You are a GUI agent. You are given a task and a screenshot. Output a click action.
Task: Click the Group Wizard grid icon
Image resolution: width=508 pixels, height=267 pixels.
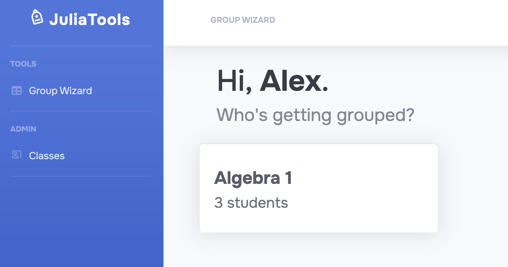[17, 90]
